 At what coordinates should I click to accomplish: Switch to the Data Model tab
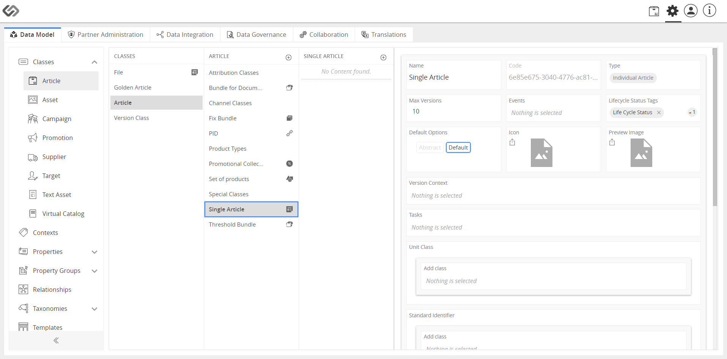[x=33, y=35]
